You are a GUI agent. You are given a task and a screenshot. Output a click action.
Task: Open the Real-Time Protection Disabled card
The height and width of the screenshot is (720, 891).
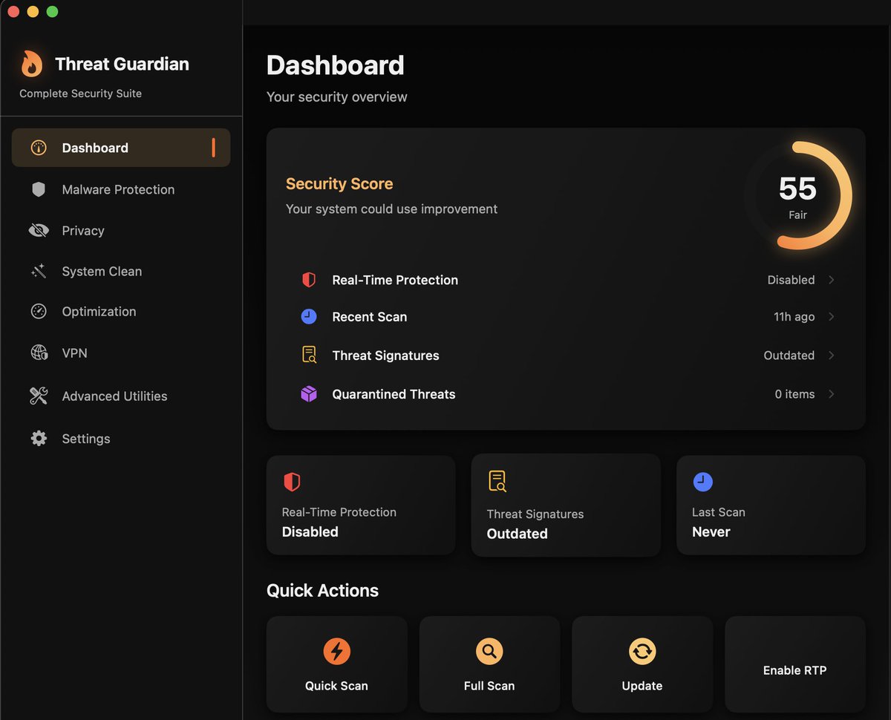coord(361,505)
